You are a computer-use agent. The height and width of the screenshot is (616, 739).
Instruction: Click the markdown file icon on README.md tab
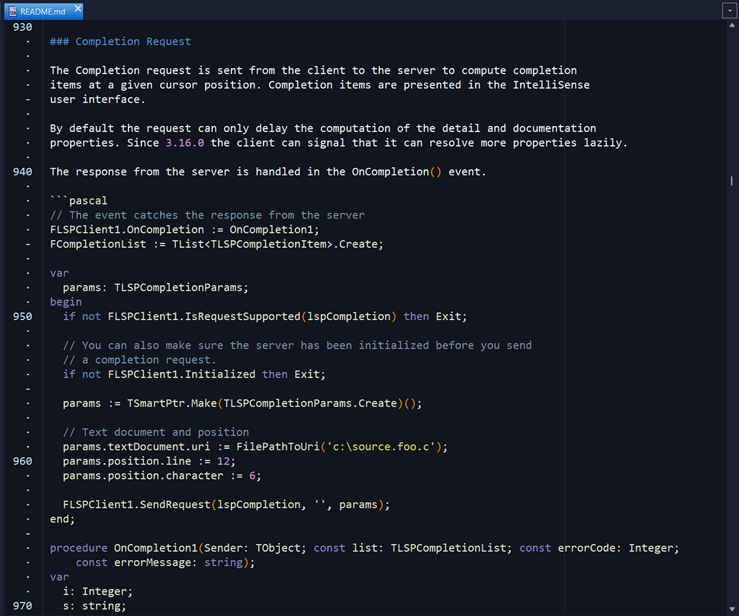point(13,11)
